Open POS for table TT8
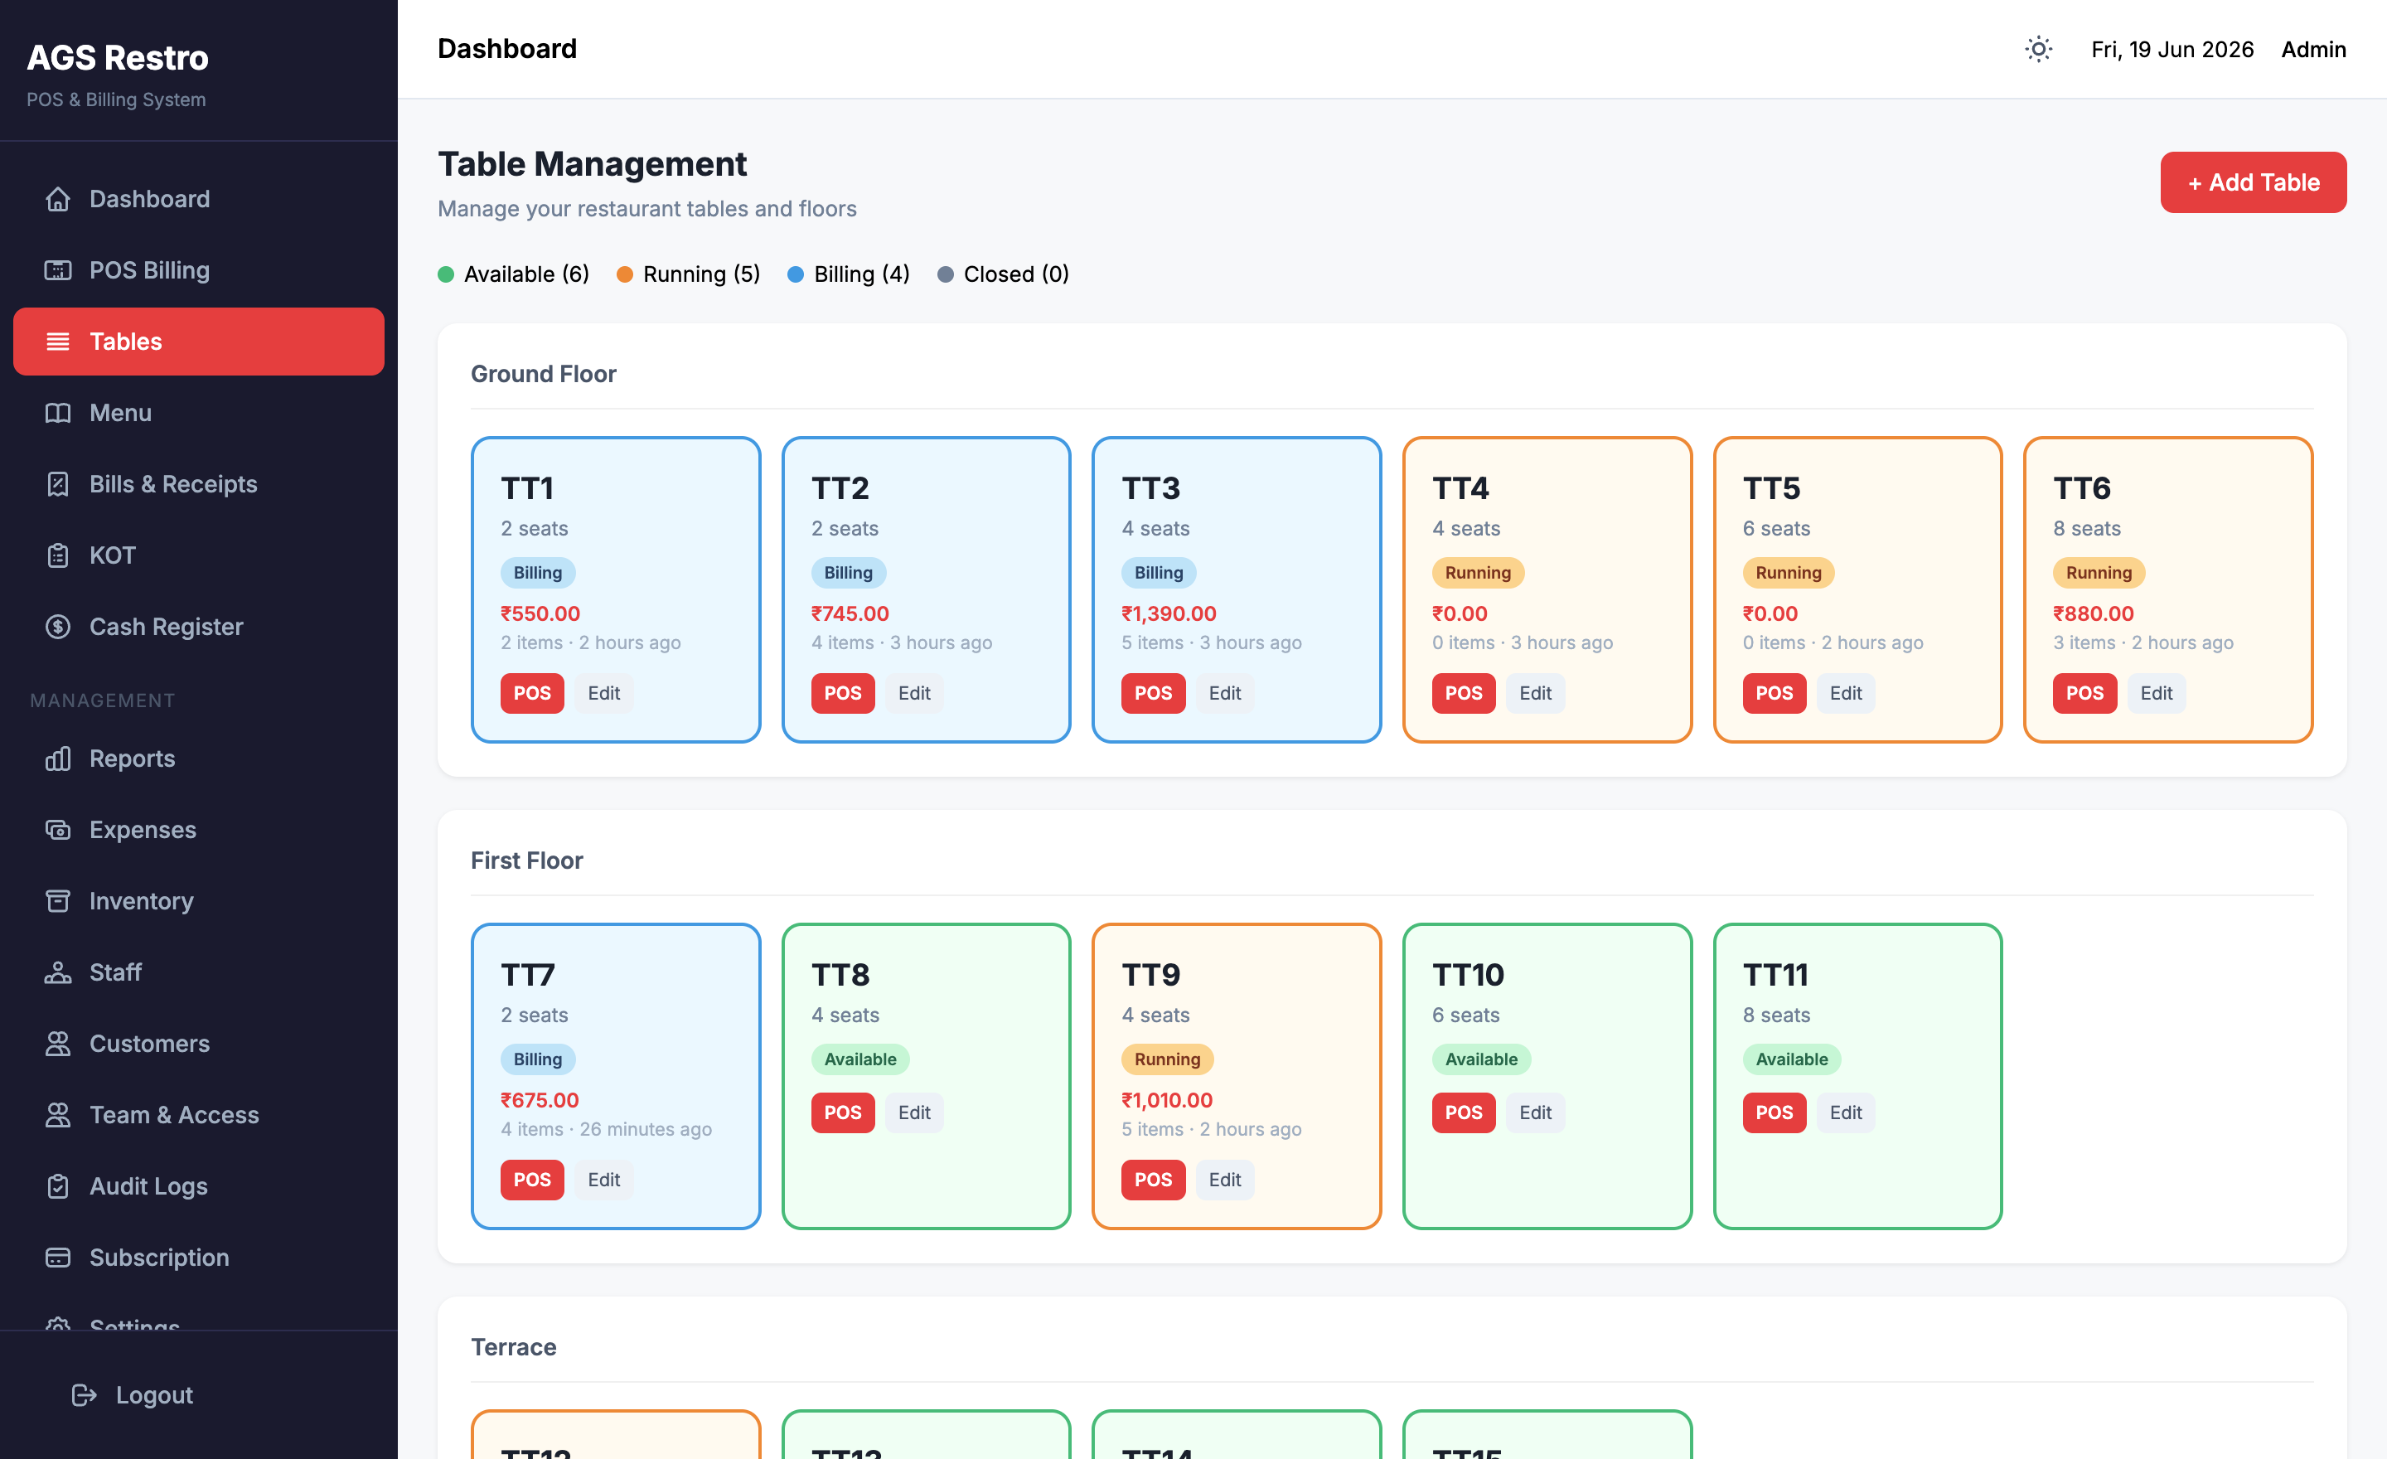Viewport: 2387px width, 1459px height. (843, 1113)
